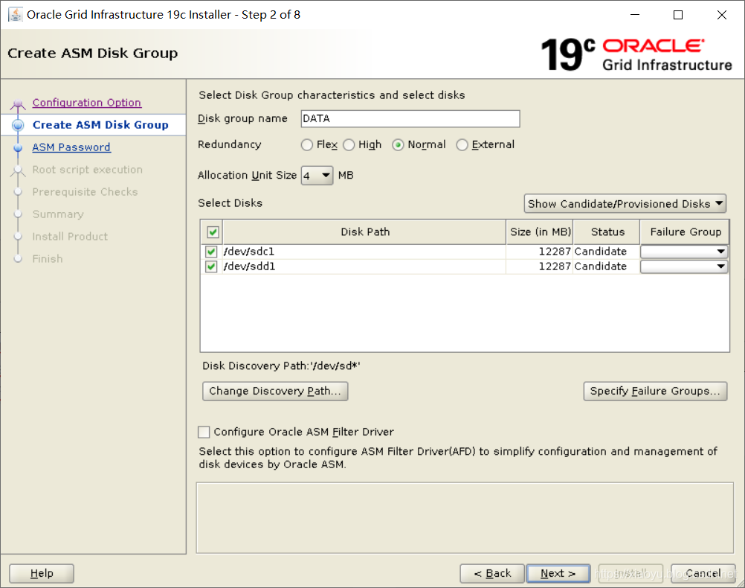Click the Failure Group column header

click(x=685, y=232)
